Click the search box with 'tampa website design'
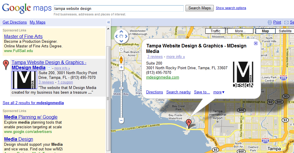 (119, 8)
